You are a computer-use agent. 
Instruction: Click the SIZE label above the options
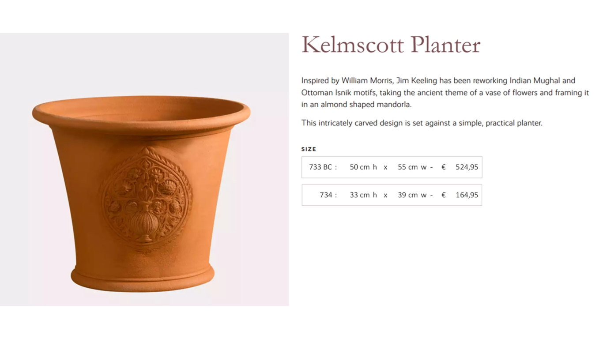point(309,149)
